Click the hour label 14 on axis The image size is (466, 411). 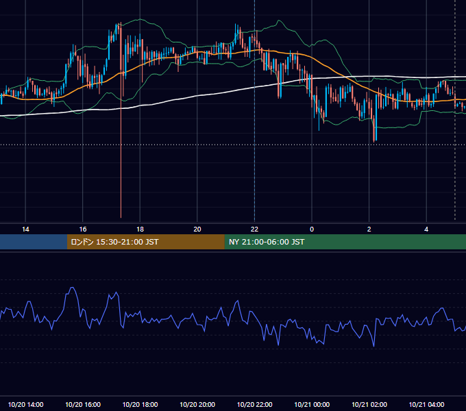click(25, 229)
